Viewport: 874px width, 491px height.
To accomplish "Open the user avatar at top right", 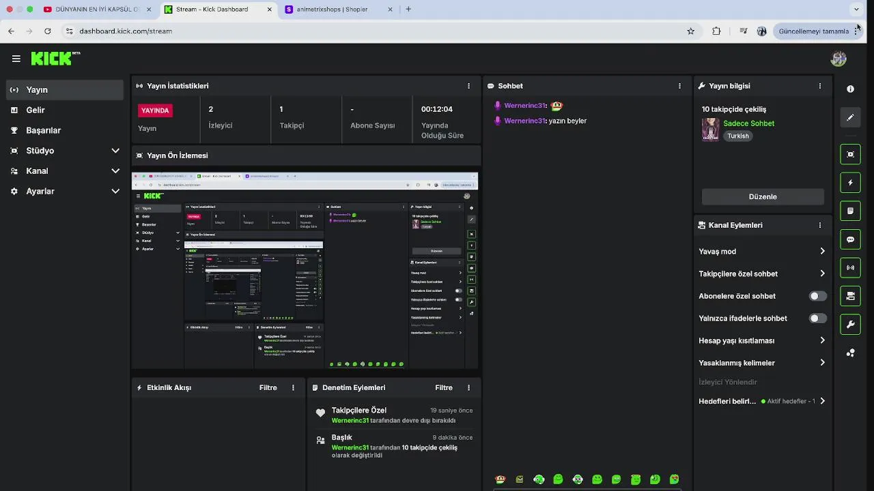I will tap(838, 59).
